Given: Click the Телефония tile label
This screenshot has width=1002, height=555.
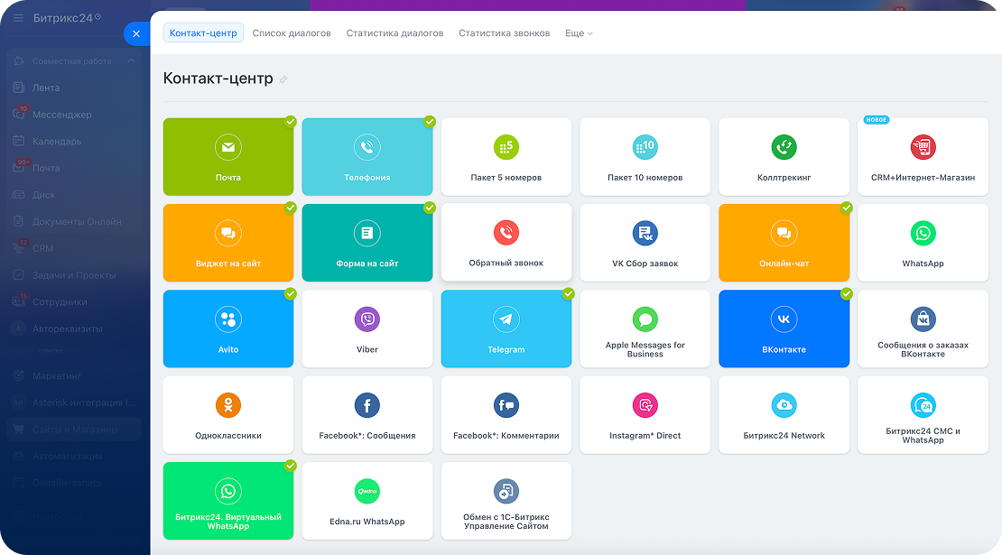Looking at the screenshot, I should tap(366, 178).
